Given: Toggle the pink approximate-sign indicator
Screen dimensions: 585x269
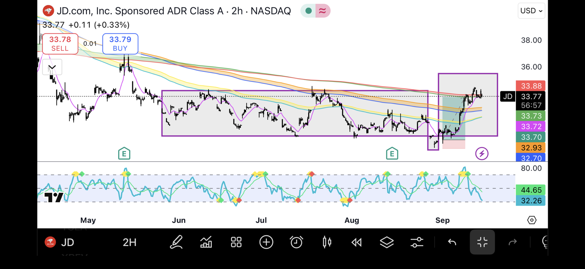Looking at the screenshot, I should 323,11.
